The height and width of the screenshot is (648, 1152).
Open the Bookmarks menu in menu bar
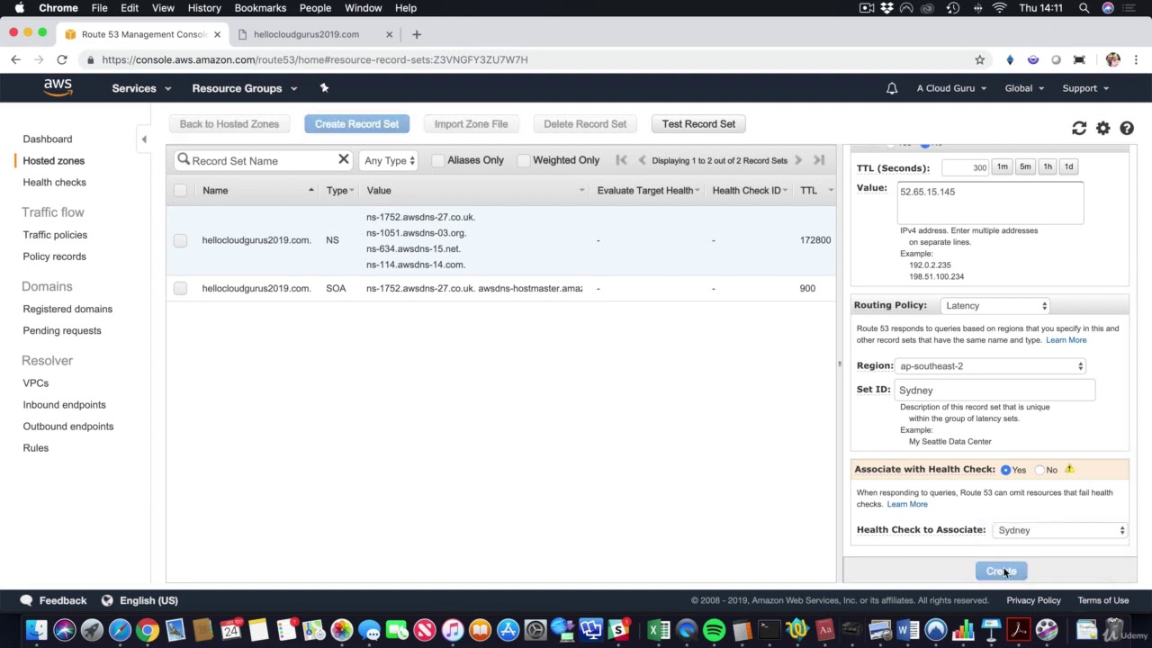260,8
